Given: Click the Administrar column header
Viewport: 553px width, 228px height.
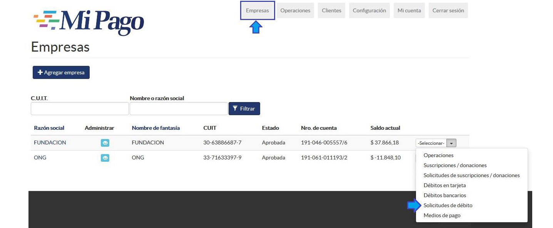Looking at the screenshot, I should [x=99, y=128].
